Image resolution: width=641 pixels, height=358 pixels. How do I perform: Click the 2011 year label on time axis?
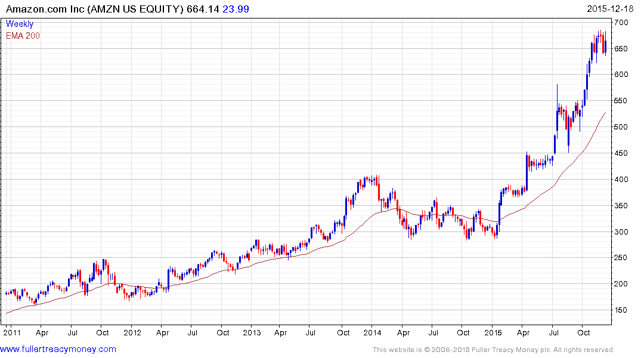[12, 332]
